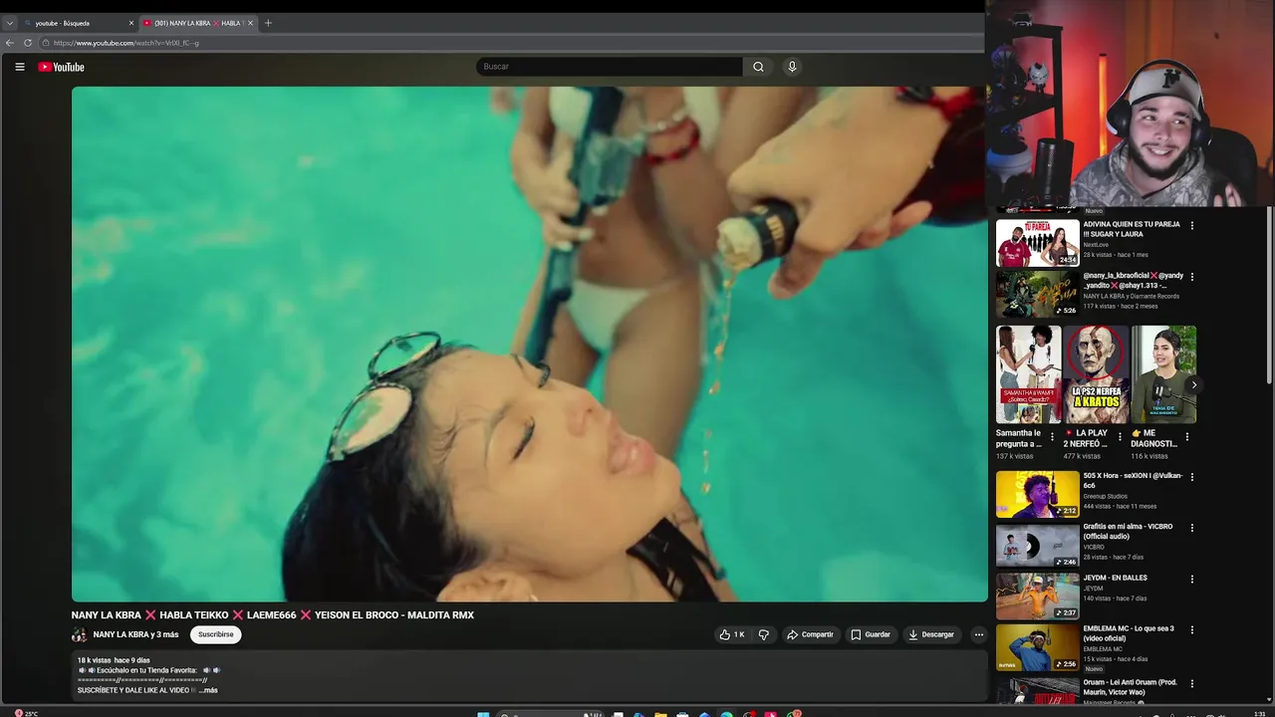Open JEYDM - EN BALLES thumbnail
This screenshot has width=1275, height=717.
tap(1037, 597)
